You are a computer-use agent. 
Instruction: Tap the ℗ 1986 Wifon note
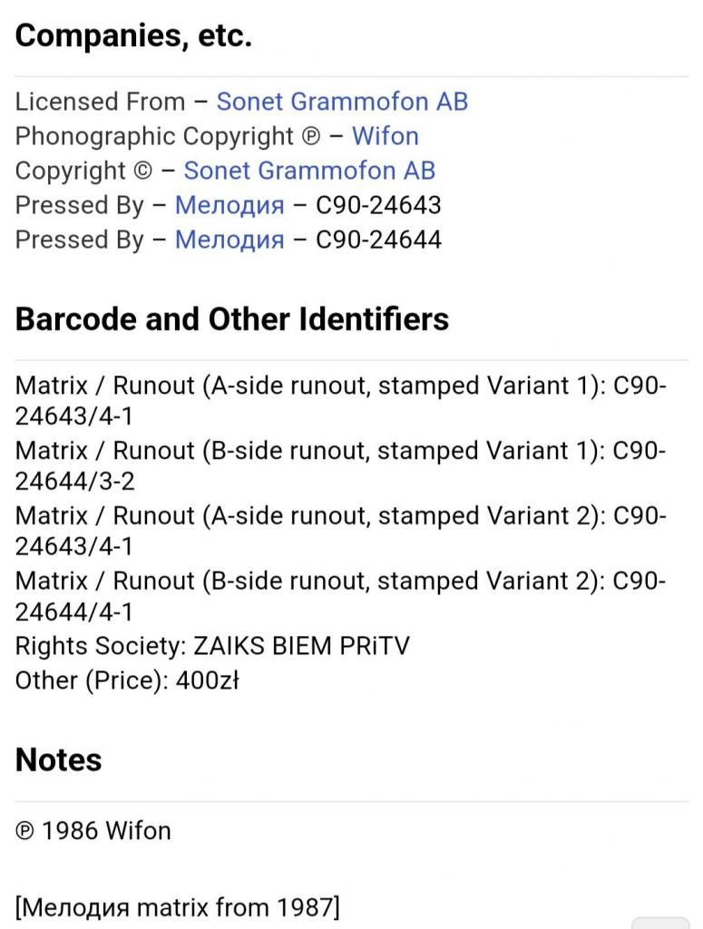click(x=93, y=831)
